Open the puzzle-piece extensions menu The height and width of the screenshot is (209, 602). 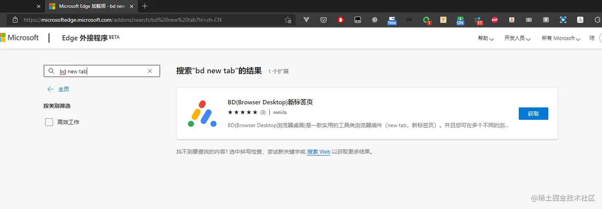coord(597,20)
